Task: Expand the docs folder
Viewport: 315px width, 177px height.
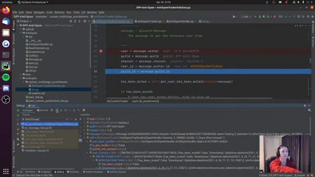Action: click(x=21, y=74)
